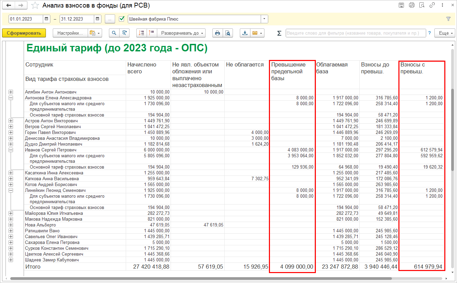Image resolution: width=457 pixels, height=283 pixels.
Task: Click the save-to-file download icon
Action: [x=245, y=33]
